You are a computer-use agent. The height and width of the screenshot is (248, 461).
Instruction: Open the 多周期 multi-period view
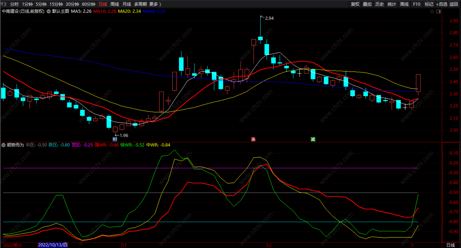(140, 4)
